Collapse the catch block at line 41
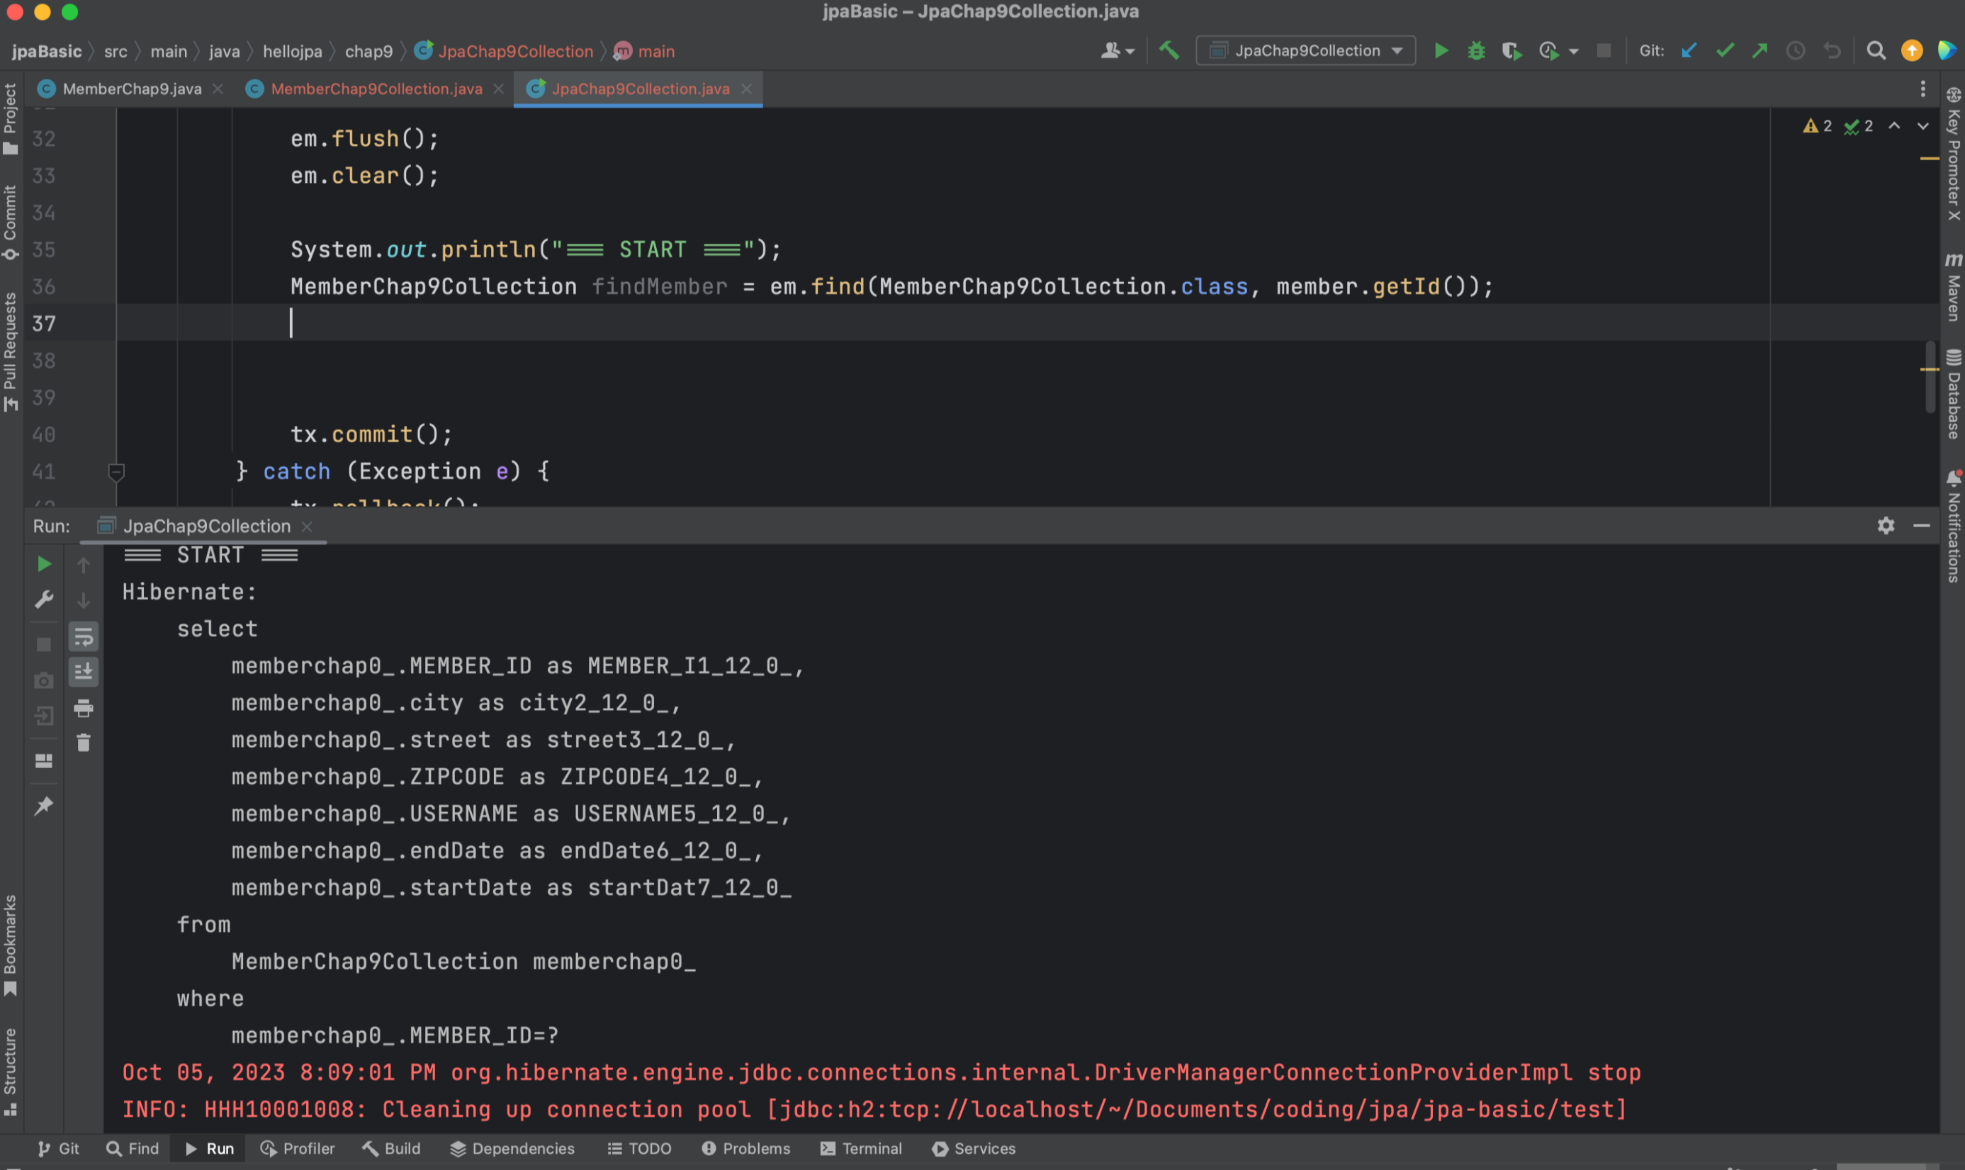The image size is (1965, 1170). coord(116,471)
